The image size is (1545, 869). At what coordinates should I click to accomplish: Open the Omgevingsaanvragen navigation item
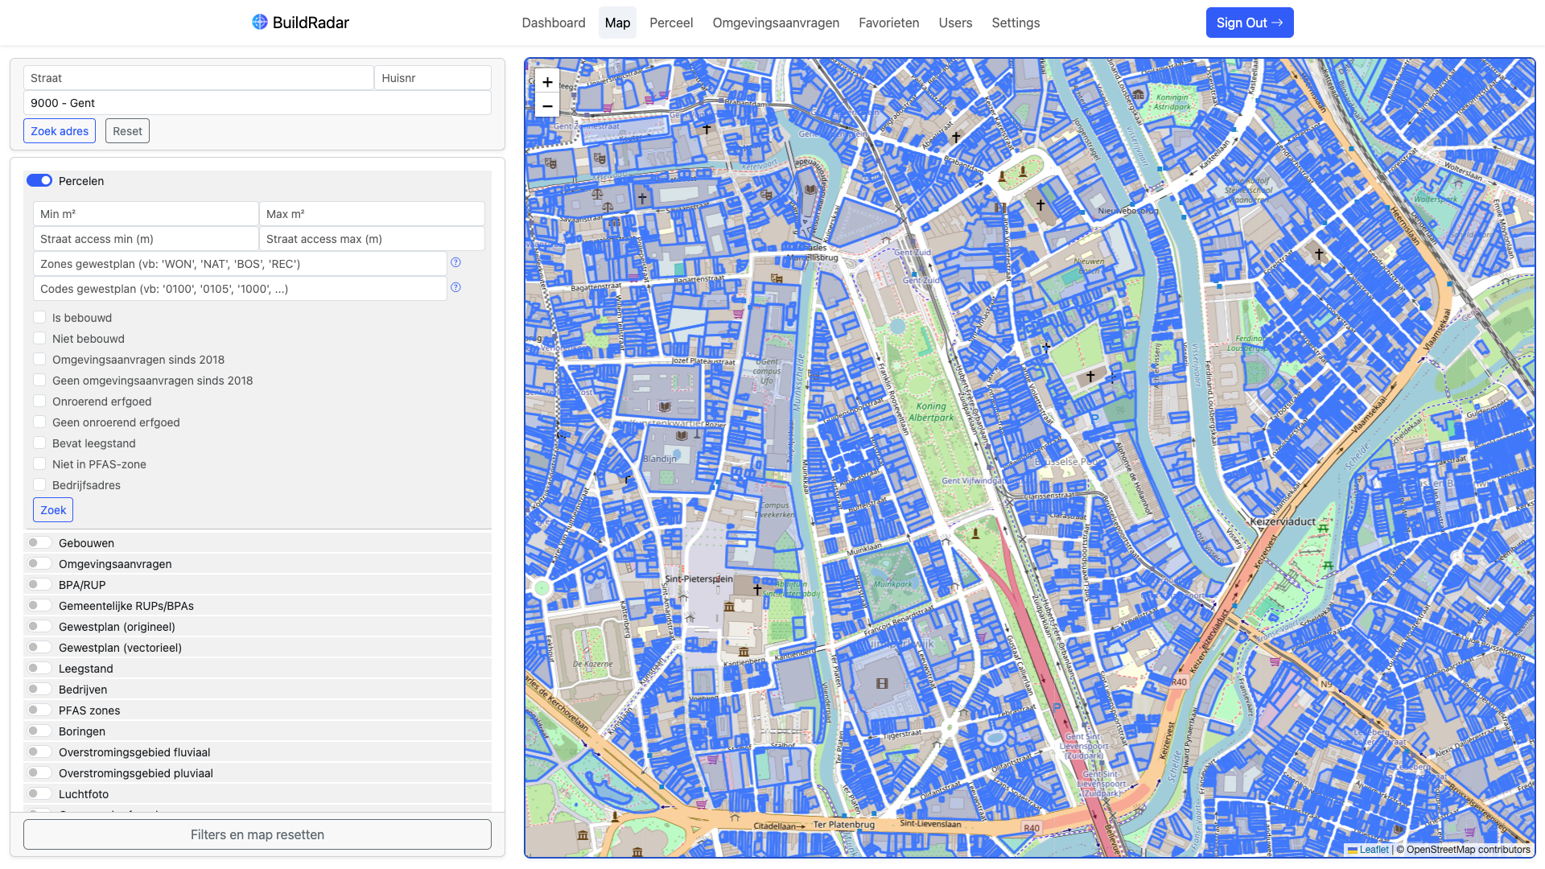pos(776,23)
